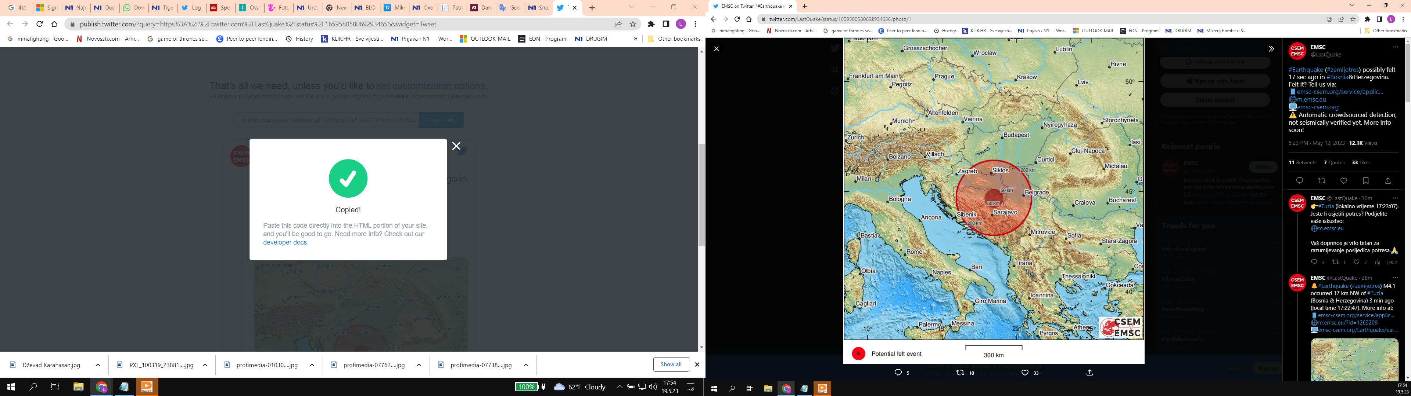Click the reply icon under the EMSC tweet
Image resolution: width=1411 pixels, height=396 pixels.
click(1299, 180)
